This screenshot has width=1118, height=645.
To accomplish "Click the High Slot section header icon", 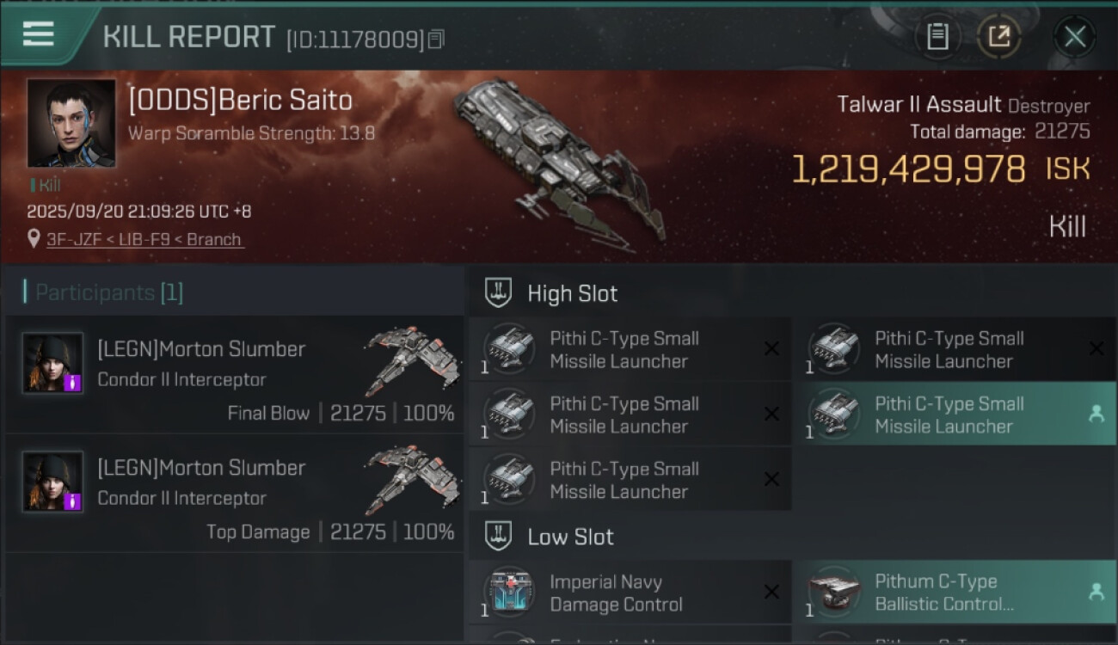I will [x=499, y=293].
